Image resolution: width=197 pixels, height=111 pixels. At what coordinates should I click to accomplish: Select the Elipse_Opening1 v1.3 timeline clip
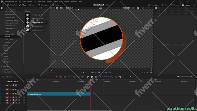tap(59, 94)
